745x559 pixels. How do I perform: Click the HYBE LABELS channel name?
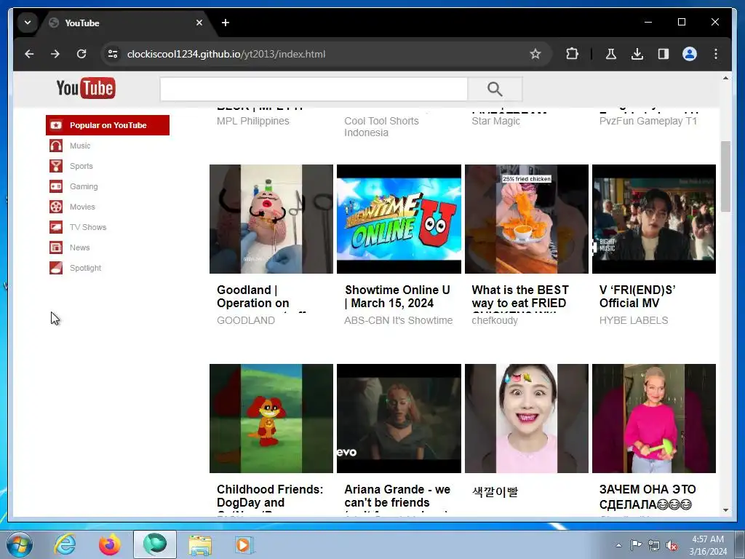[634, 320]
